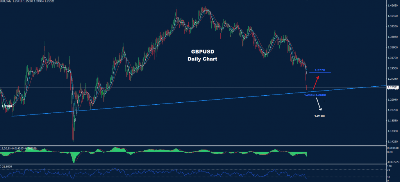Image resolution: width=400 pixels, height=182 pixels.
Task: Select the short blue horizontal line under 1.2770
Action: tap(320, 73)
